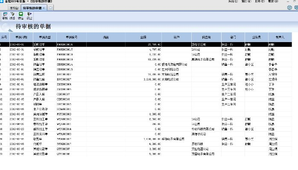Click the 部门 column header
298x170 pixels.
tap(233, 37)
